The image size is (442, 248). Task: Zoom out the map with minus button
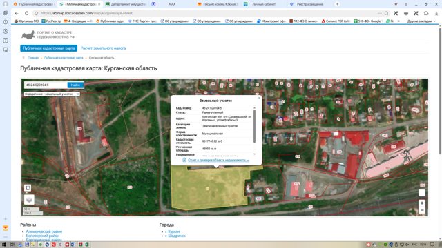click(422, 210)
